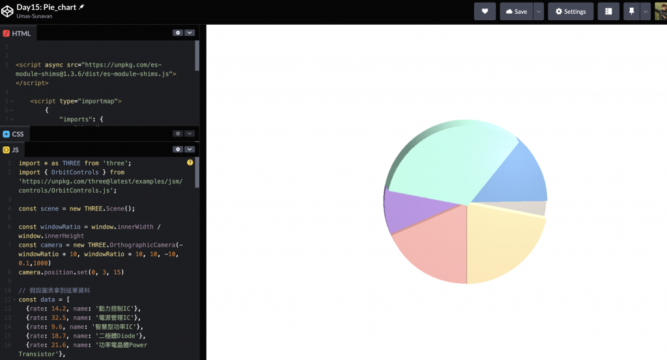Image resolution: width=667 pixels, height=360 pixels.
Task: Open the user avatar menu
Action: pos(660,12)
